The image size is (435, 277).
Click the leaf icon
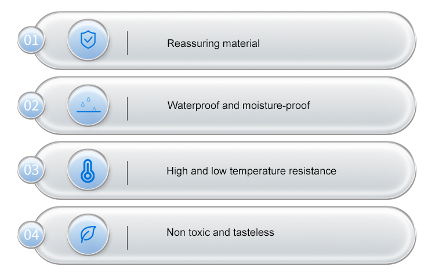tap(88, 235)
